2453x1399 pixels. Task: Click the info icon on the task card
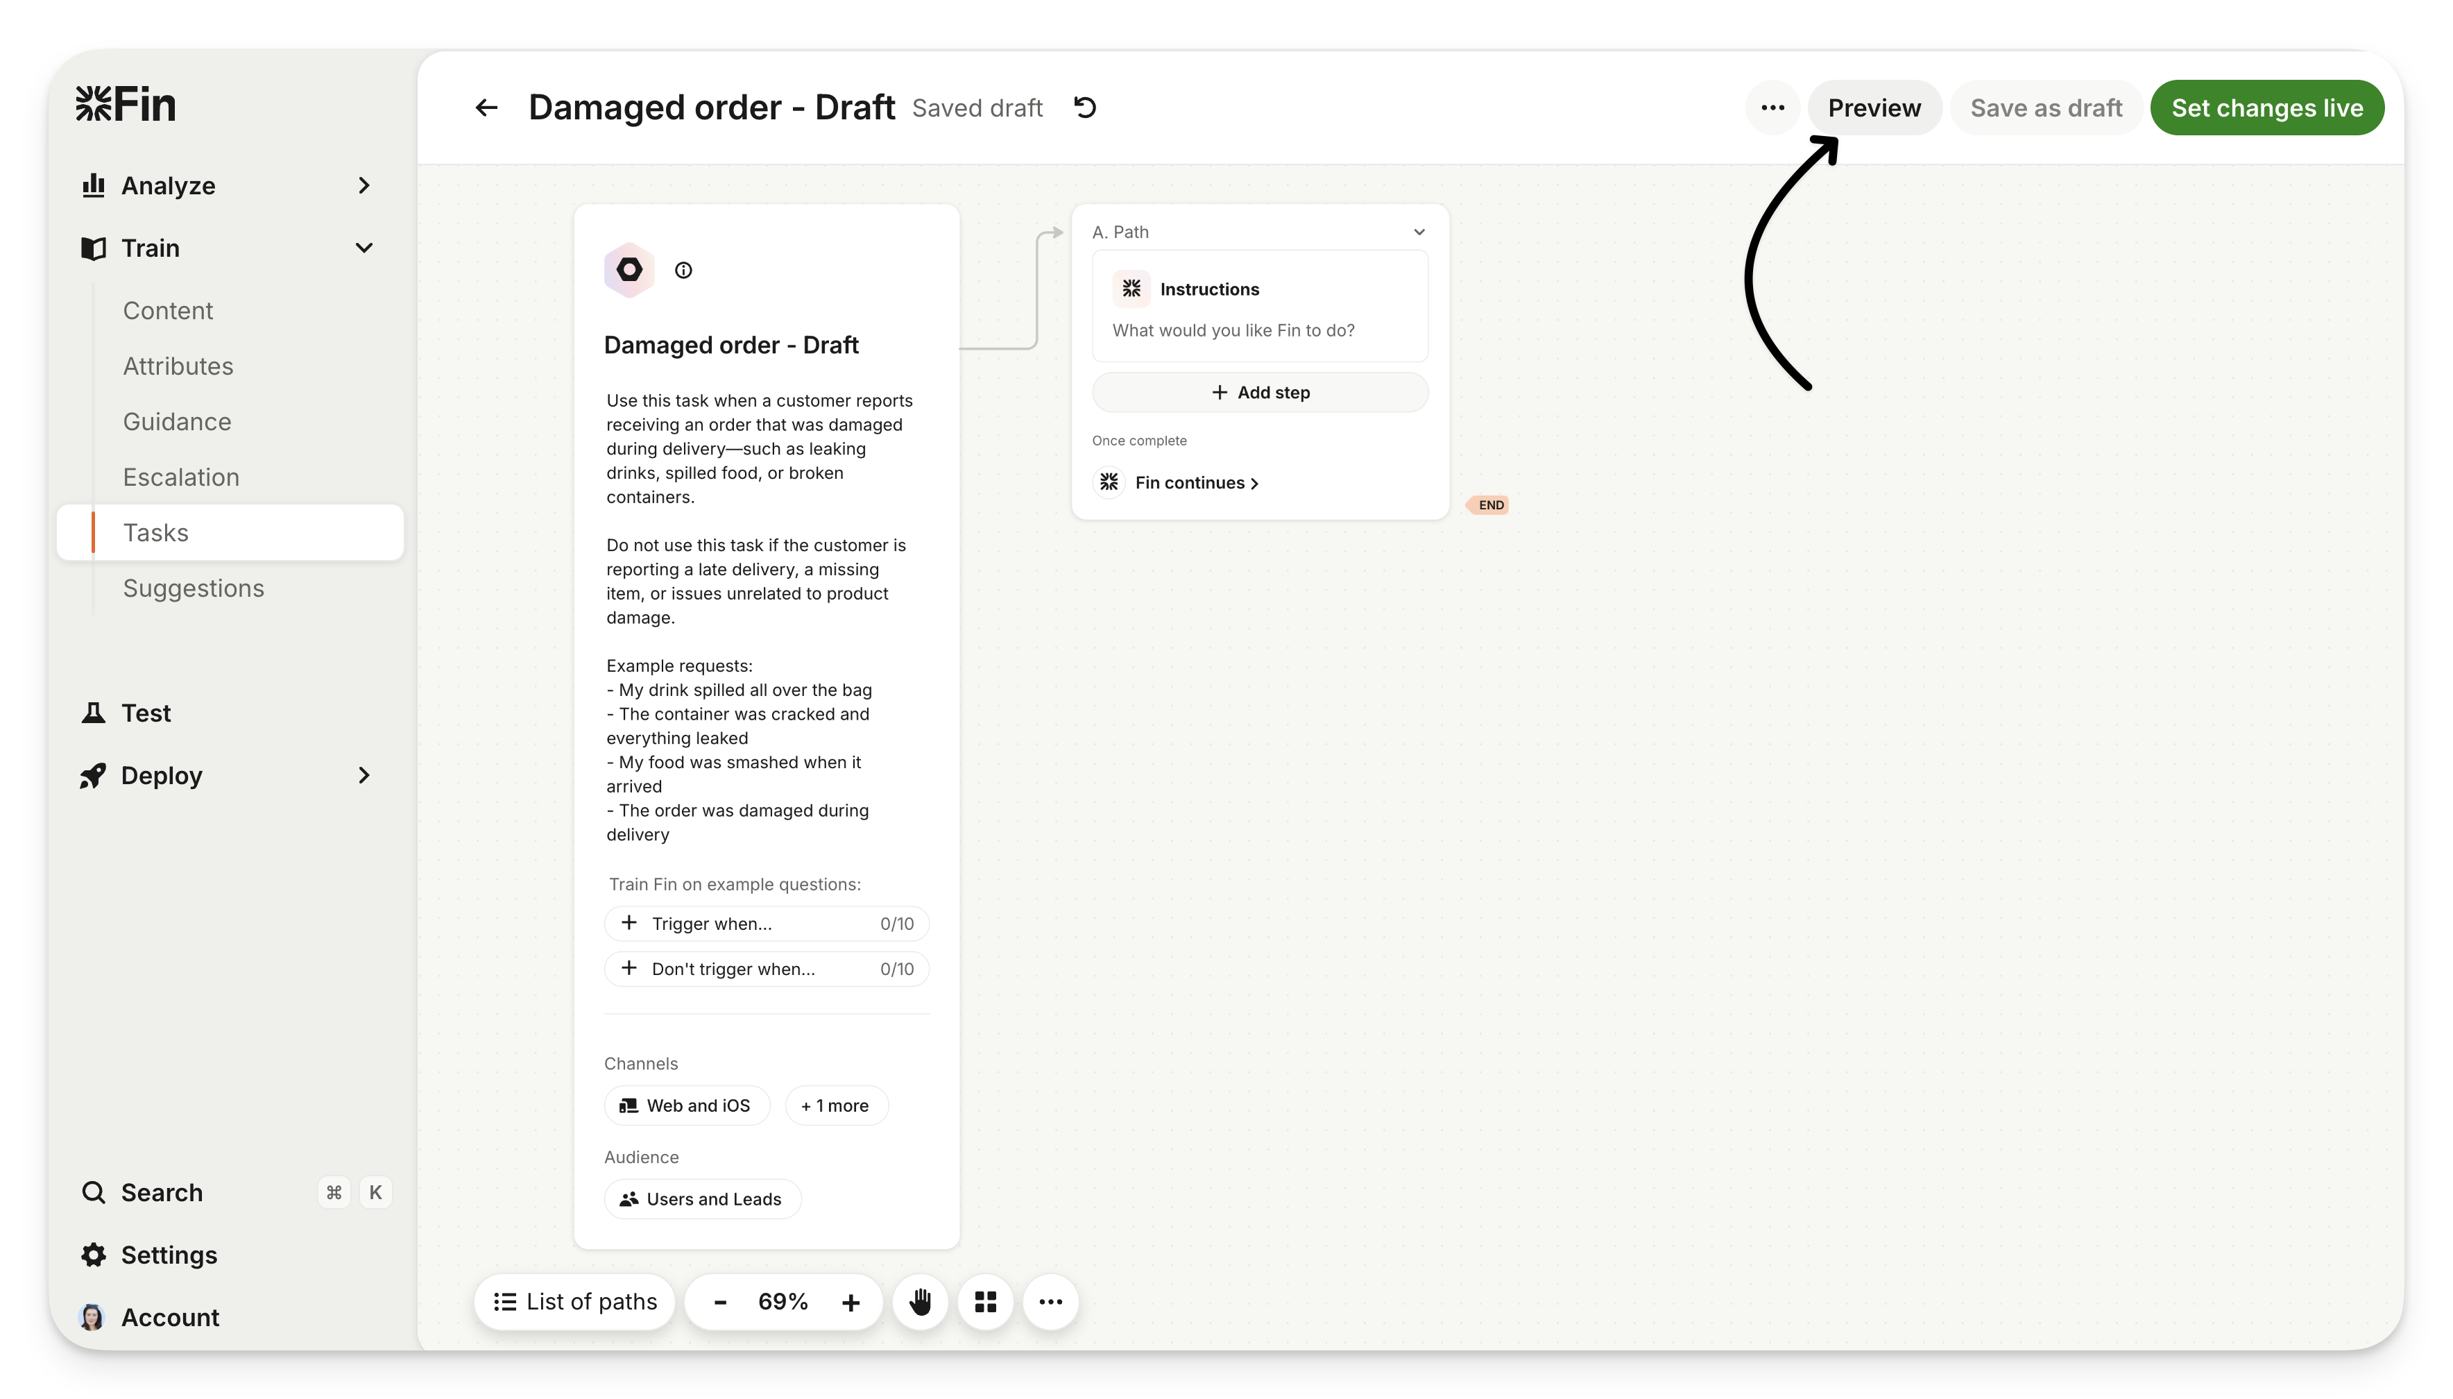coord(683,270)
